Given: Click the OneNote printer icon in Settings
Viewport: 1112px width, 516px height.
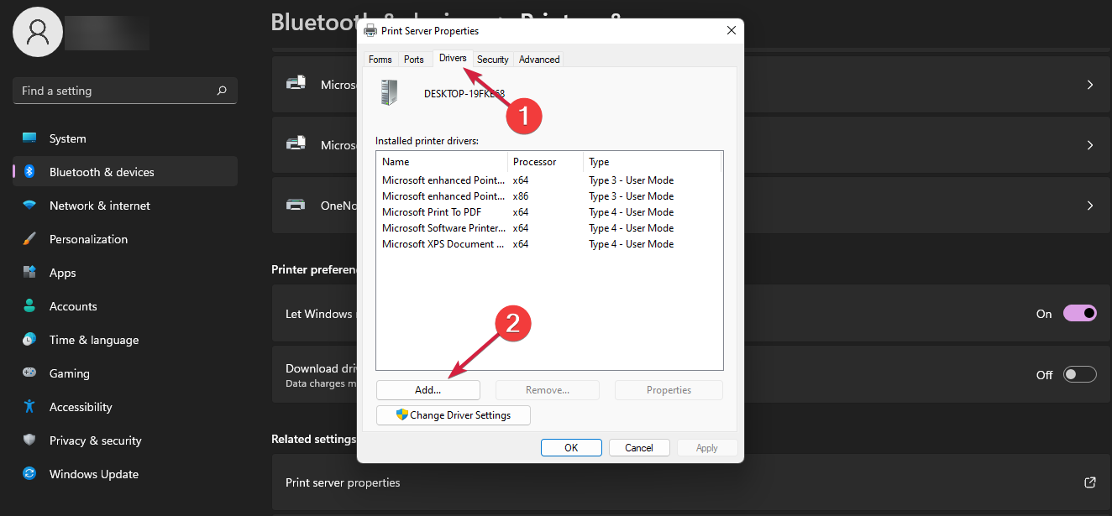Looking at the screenshot, I should (296, 205).
